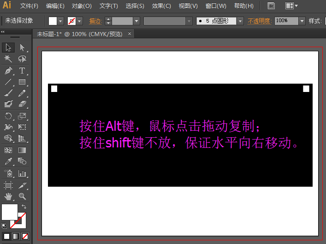Close the 未标题-1* document tab
This screenshot has height=244, width=326.
(x=130, y=34)
